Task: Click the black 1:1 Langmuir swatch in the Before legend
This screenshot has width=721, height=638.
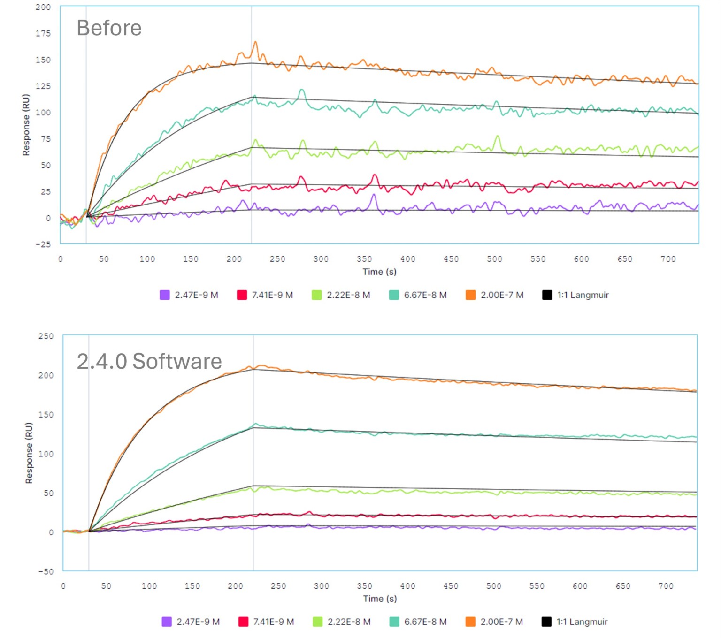Action: coord(547,295)
